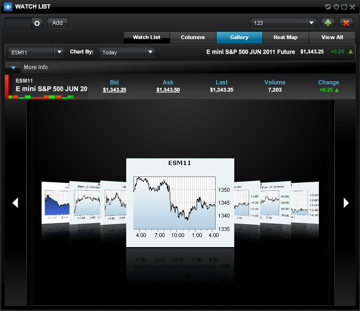Image resolution: width=360 pixels, height=311 pixels.
Task: Open the 123 watch list dropdown
Action: [x=311, y=23]
